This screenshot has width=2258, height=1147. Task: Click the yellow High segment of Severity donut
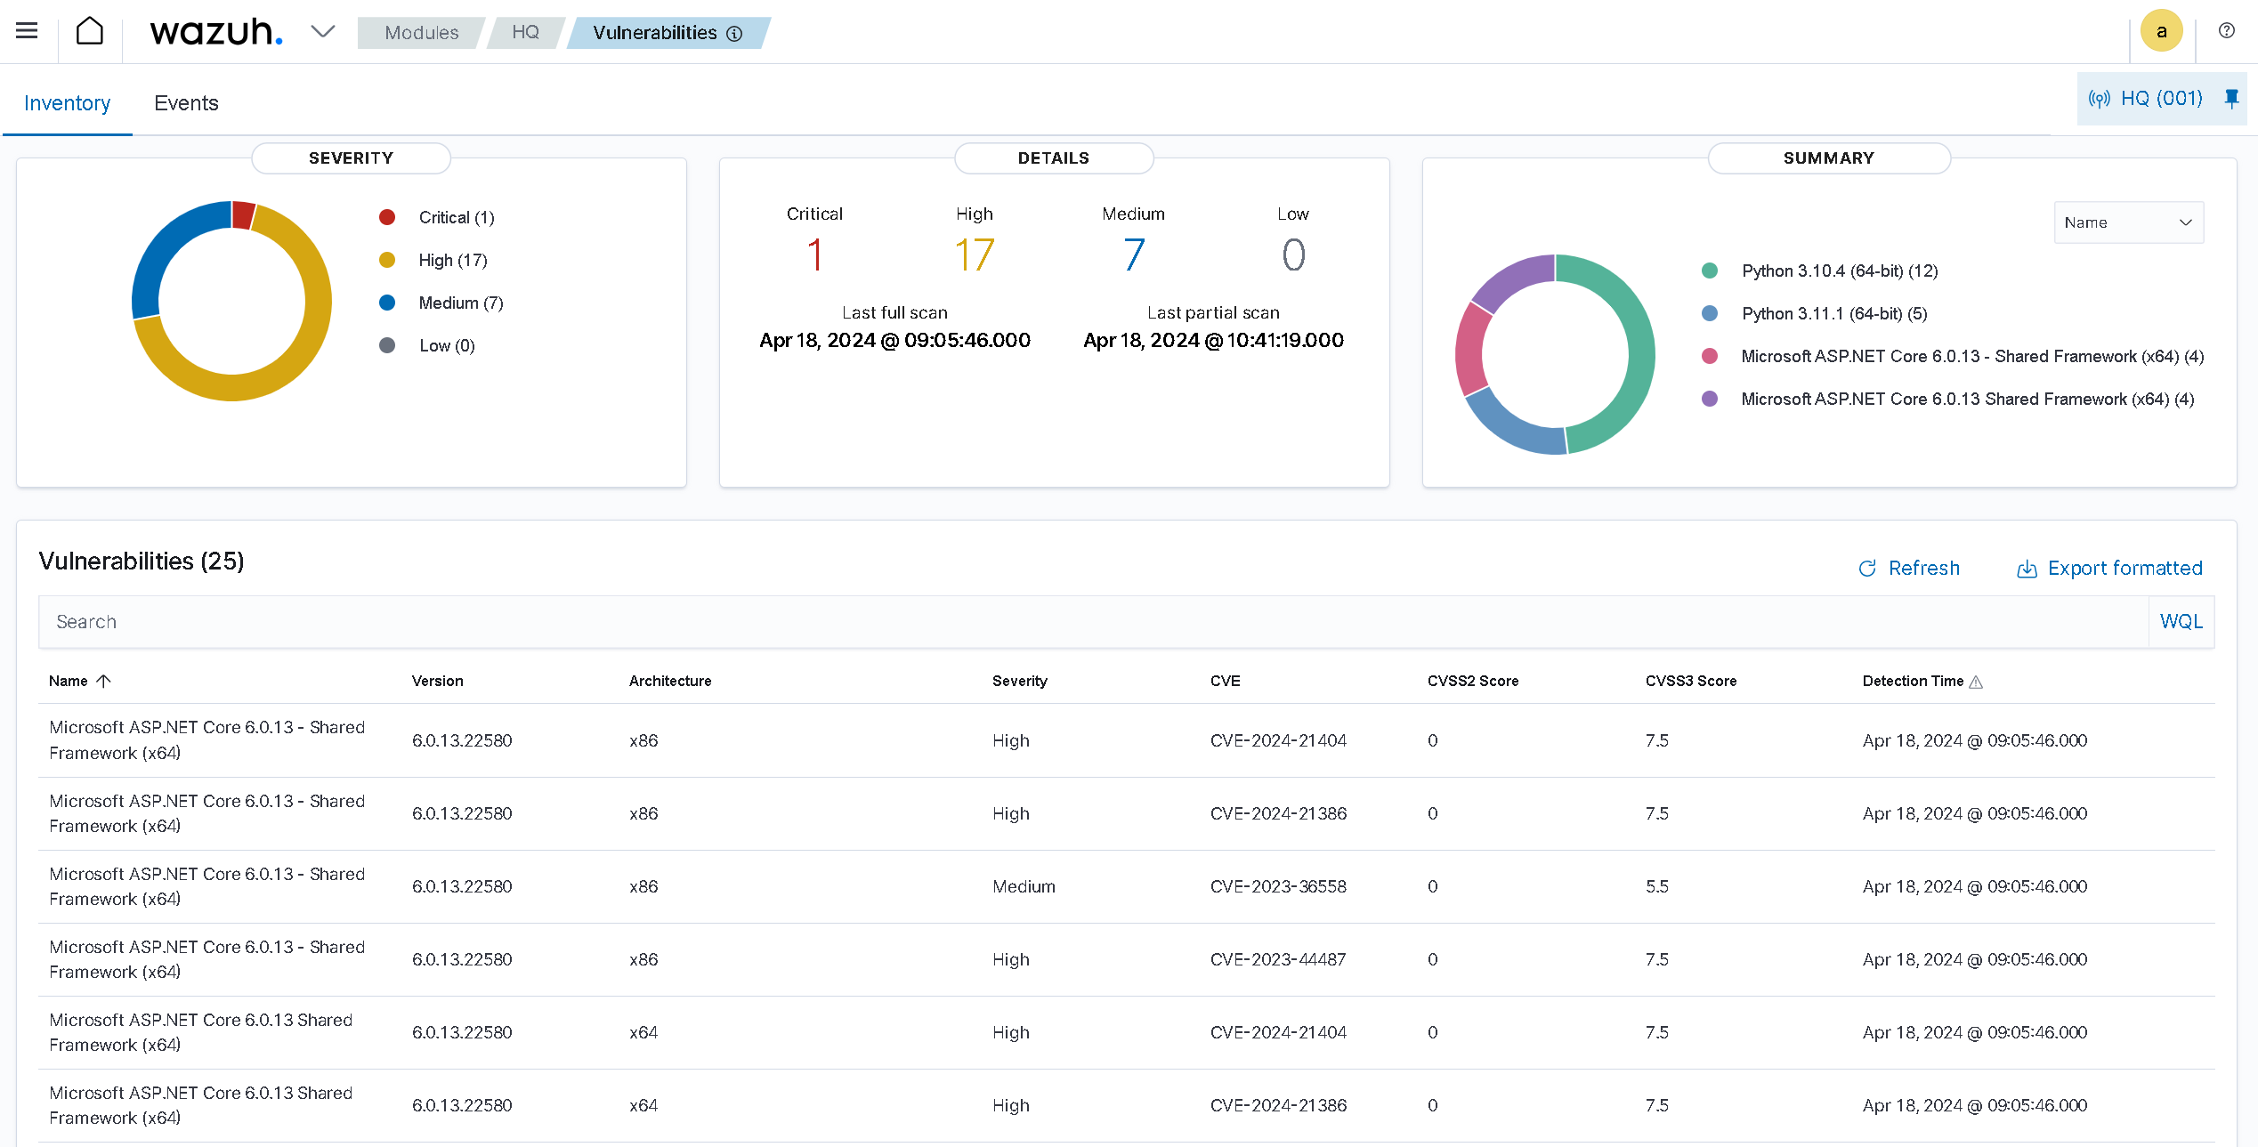point(303,356)
